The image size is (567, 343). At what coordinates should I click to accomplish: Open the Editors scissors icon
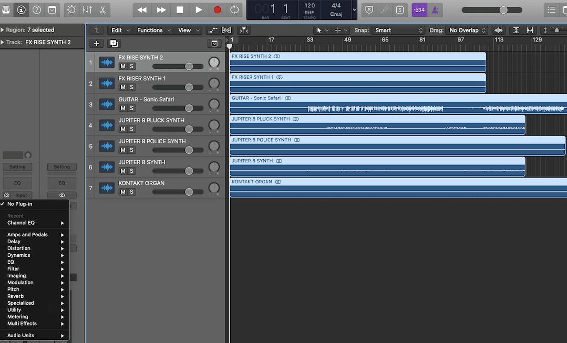[102, 10]
